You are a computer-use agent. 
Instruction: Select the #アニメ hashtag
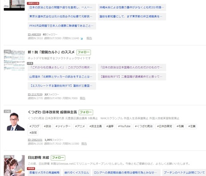pos(80,126)
